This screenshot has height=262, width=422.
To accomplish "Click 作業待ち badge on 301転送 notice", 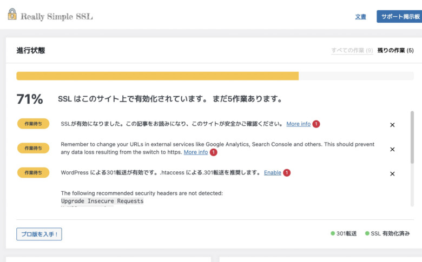I will (34, 172).
